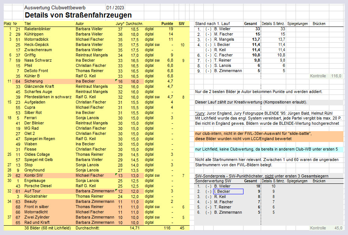Click the 'Autor' column header
This screenshot has width=348, height=235.
(x=79, y=24)
